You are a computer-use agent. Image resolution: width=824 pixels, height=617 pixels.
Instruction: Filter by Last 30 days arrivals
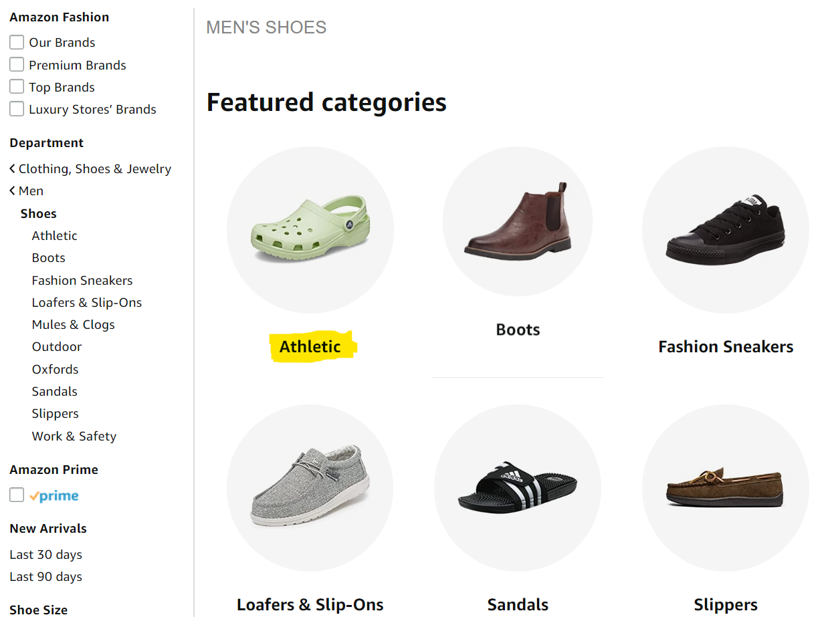click(x=45, y=555)
